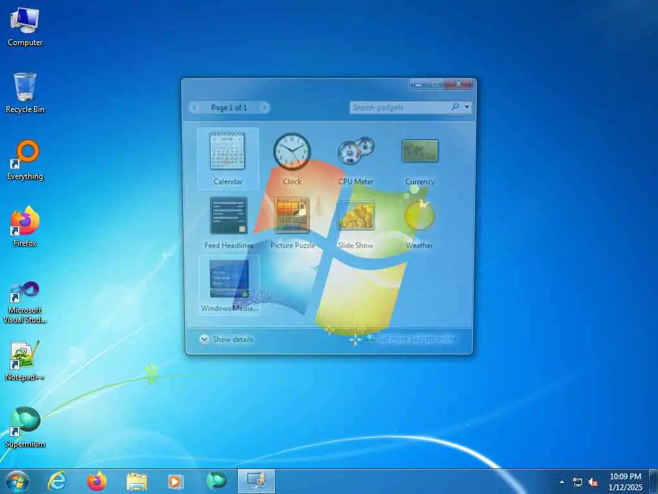Select the Feed Headlines gadget
Viewport: 658px width, 494px height.
tap(229, 223)
